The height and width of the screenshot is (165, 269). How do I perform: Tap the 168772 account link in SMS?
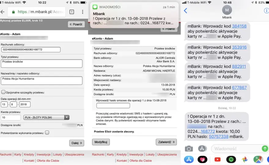(x=208, y=131)
